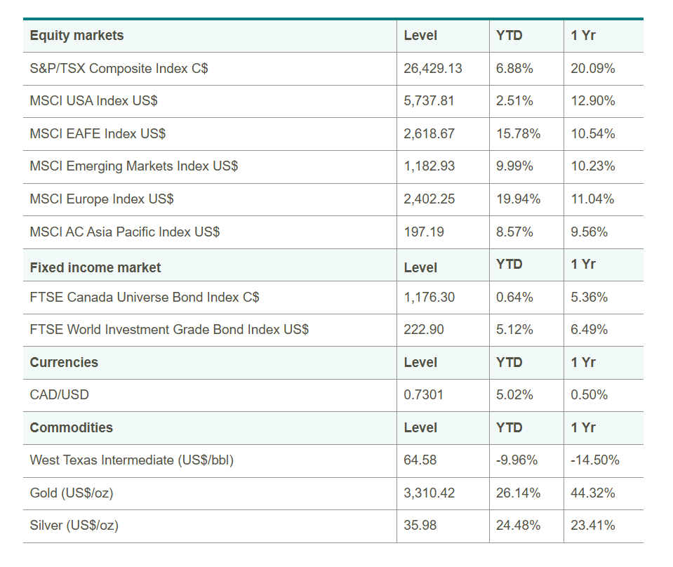
Task: Select 'FTSE Canada Universe Bond Index C$' label
Action: coord(145,298)
